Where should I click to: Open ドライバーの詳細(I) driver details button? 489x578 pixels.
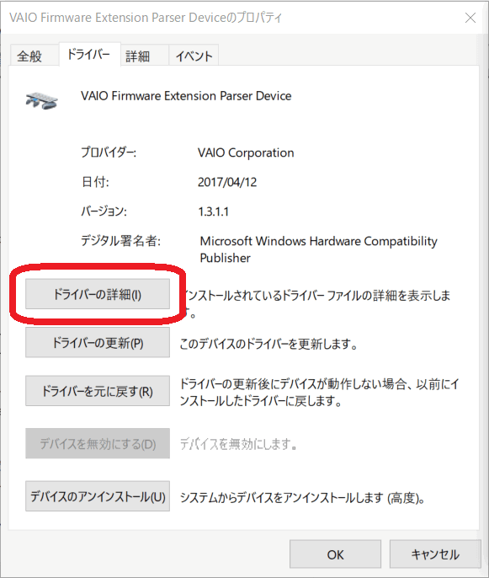(98, 294)
